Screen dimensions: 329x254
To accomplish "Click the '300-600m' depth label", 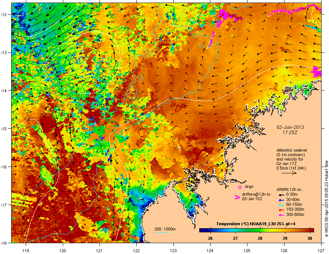I will [x=295, y=215].
